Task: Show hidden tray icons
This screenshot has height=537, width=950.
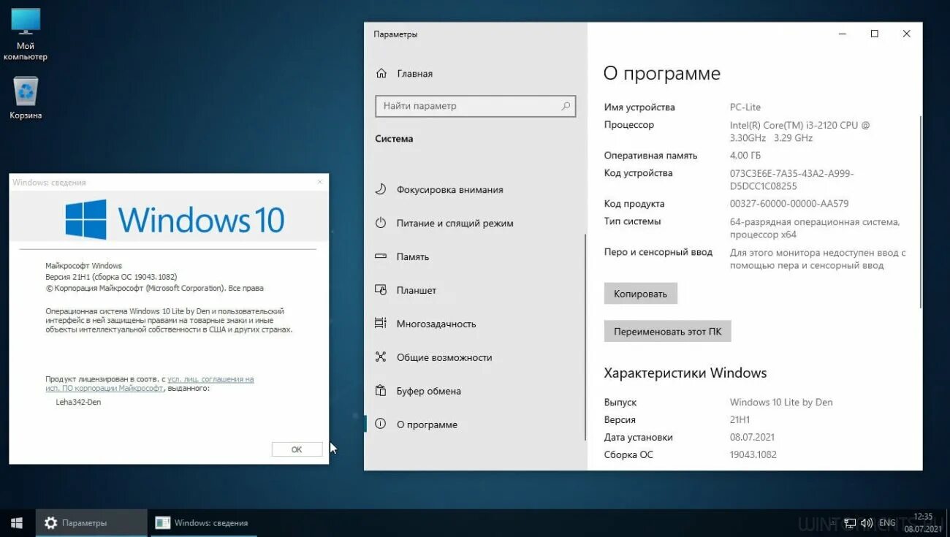Action: tap(835, 523)
